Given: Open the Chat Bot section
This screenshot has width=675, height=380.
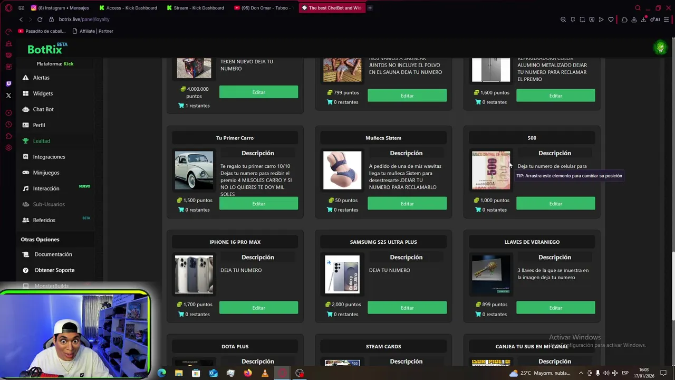Looking at the screenshot, I should 43,109.
